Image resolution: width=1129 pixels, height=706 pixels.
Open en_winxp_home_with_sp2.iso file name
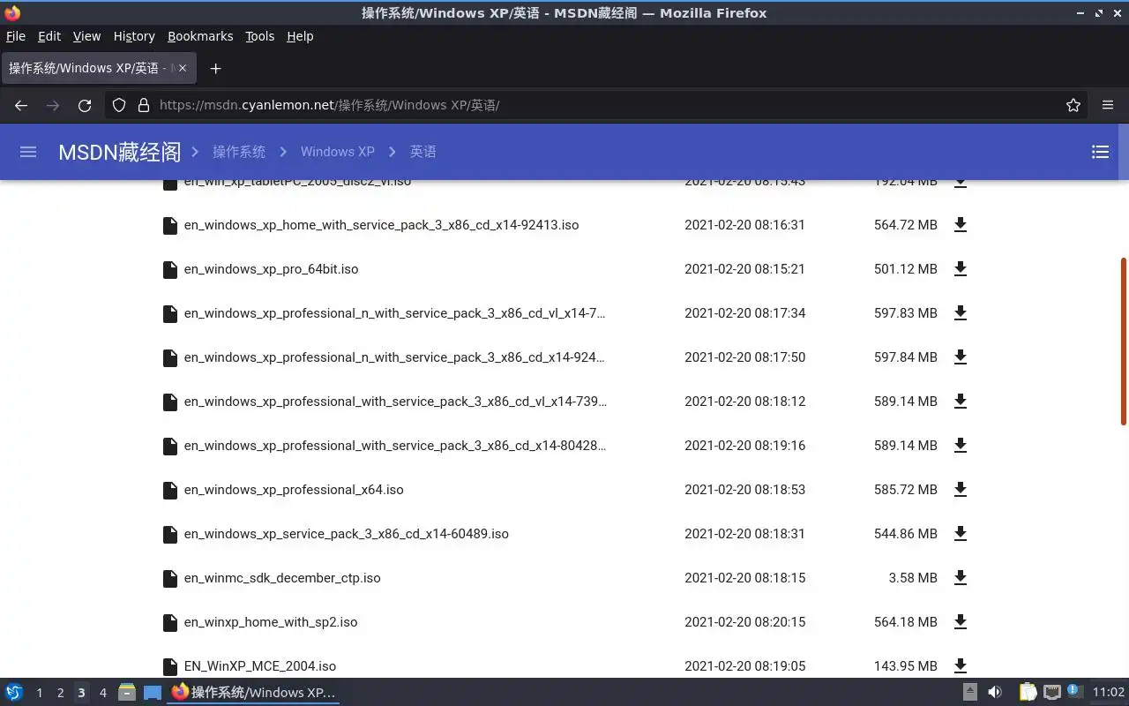pyautogui.click(x=271, y=622)
